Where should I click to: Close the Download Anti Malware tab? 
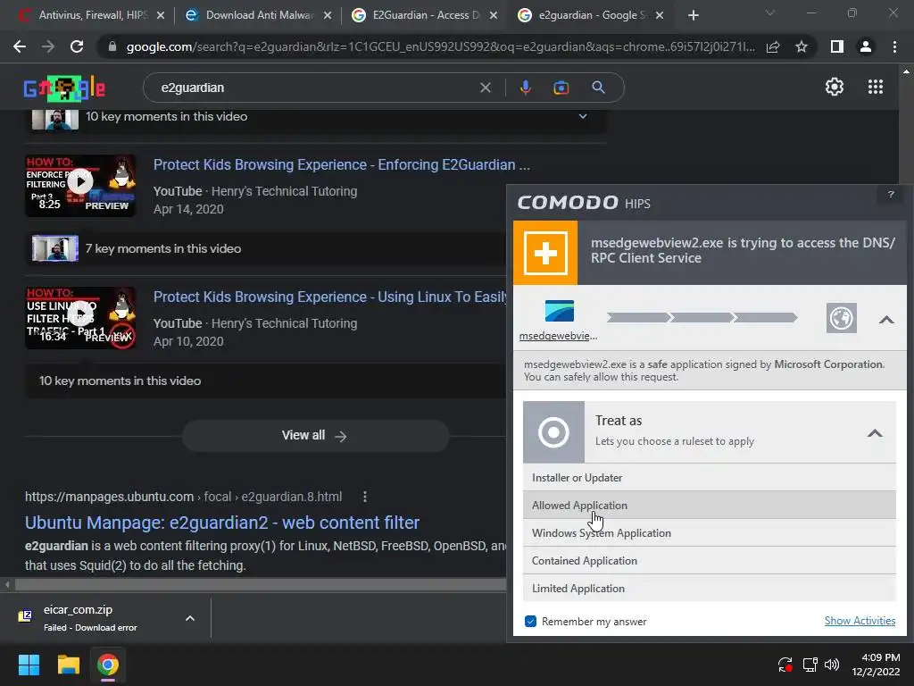click(x=328, y=15)
